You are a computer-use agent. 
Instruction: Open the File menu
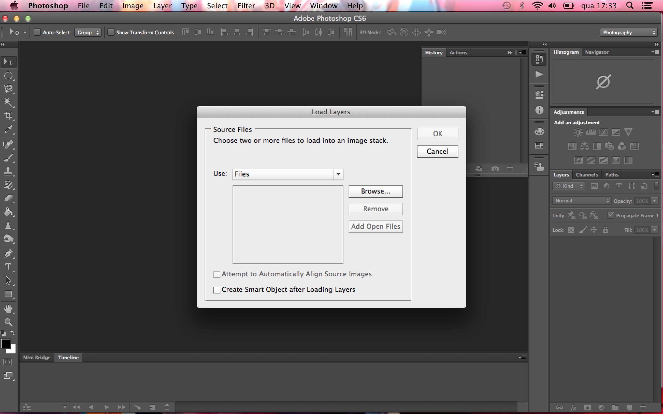click(84, 5)
